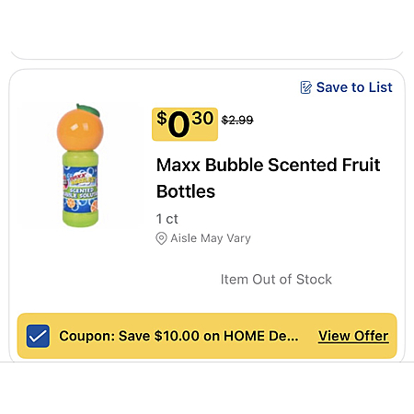Uncheck the coupon checkbox

[x=38, y=336]
